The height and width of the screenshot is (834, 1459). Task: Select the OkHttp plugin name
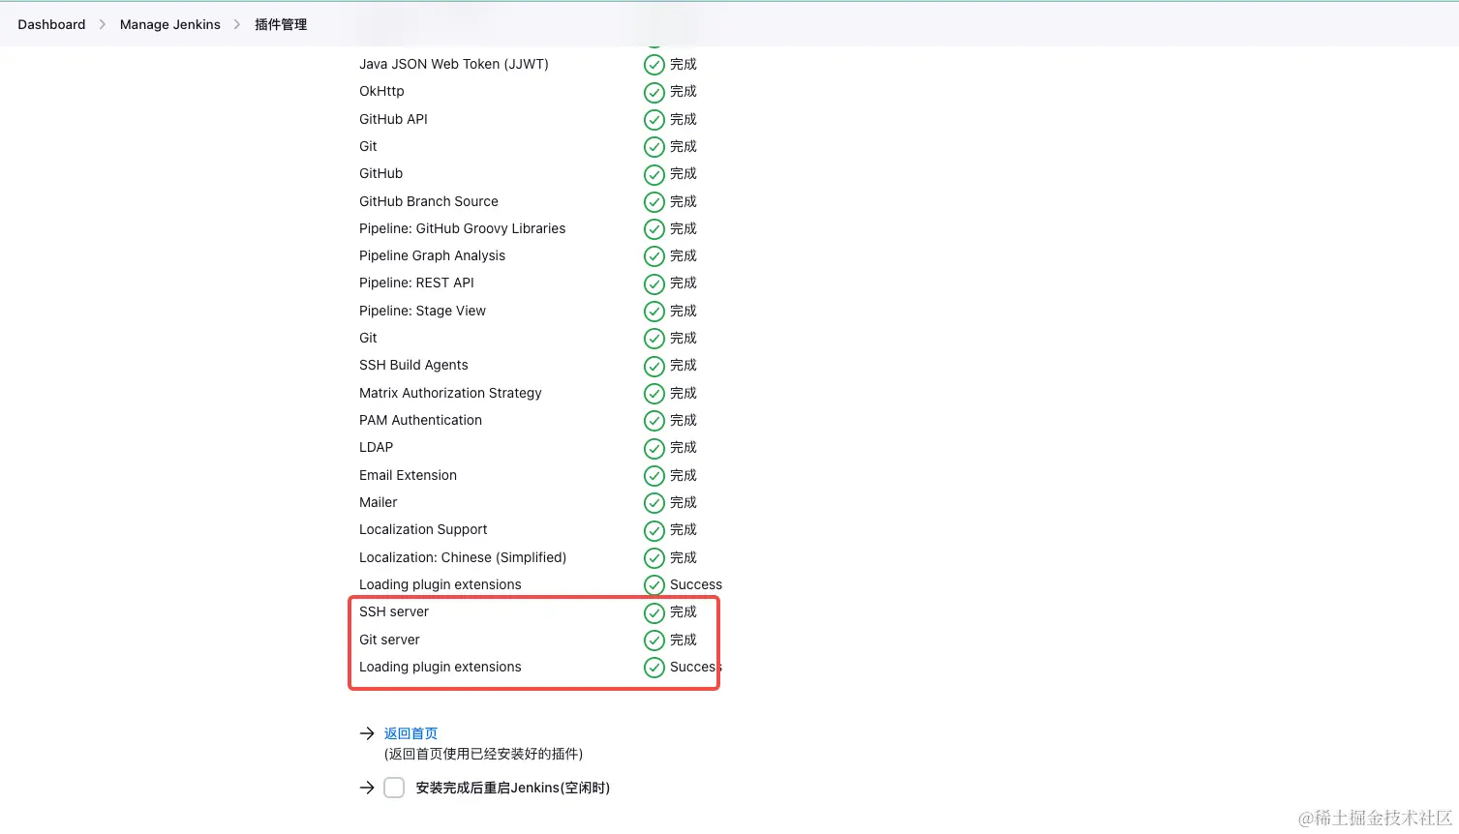point(381,91)
